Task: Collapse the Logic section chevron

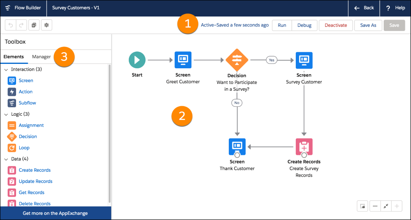Action: (6, 114)
